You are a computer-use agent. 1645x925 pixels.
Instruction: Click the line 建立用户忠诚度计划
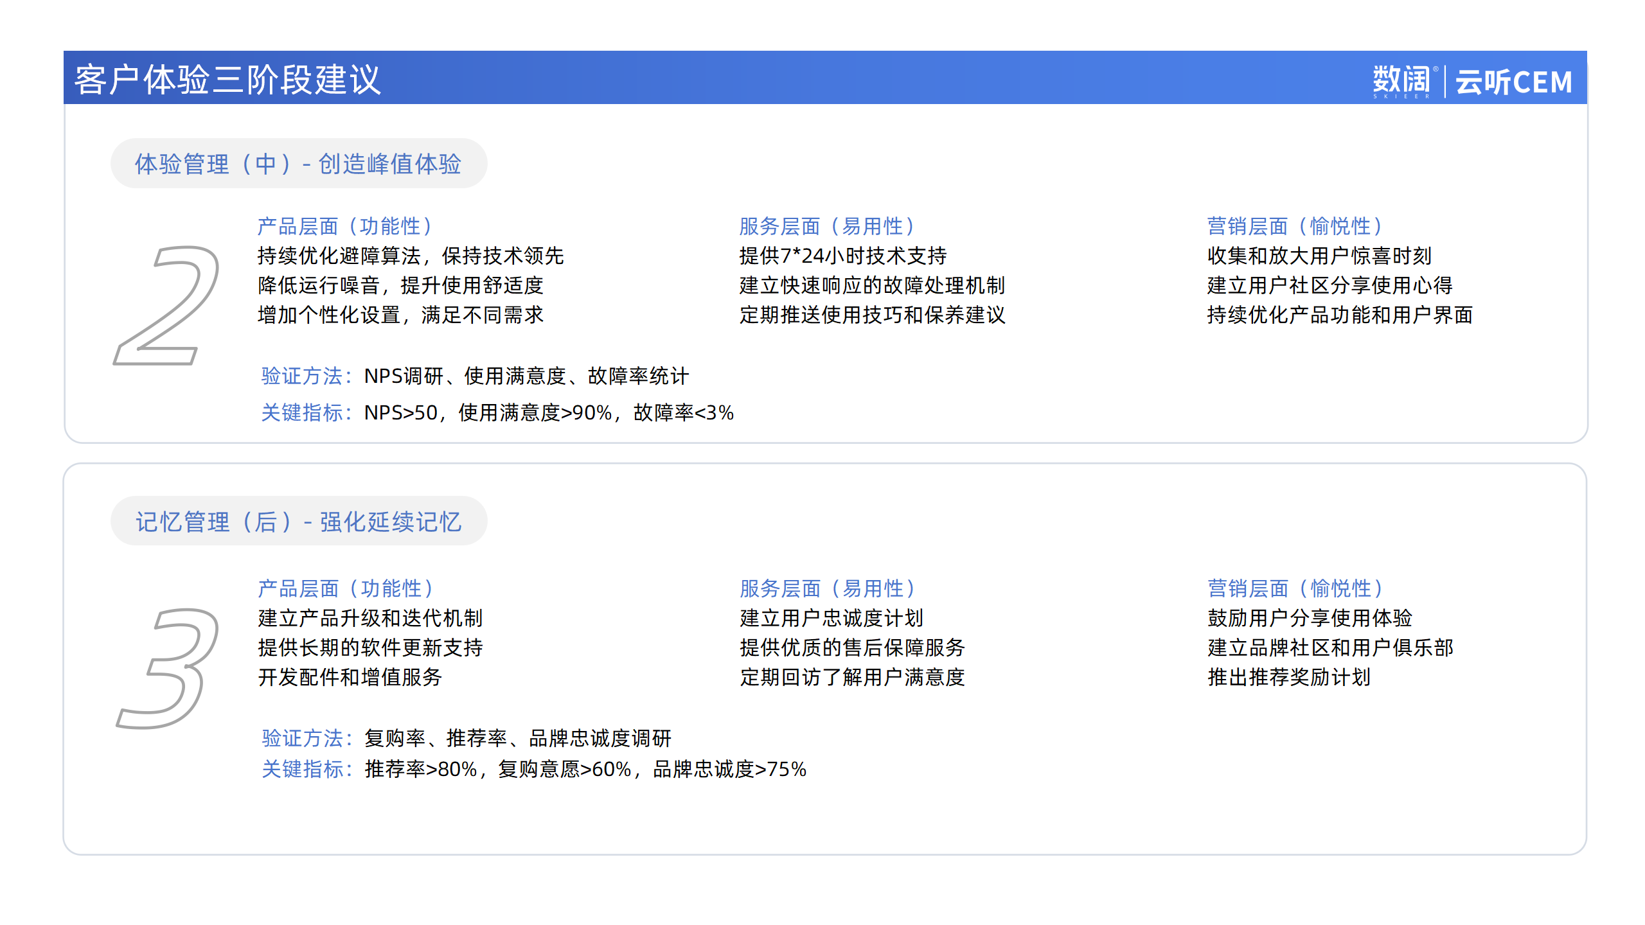(x=831, y=618)
